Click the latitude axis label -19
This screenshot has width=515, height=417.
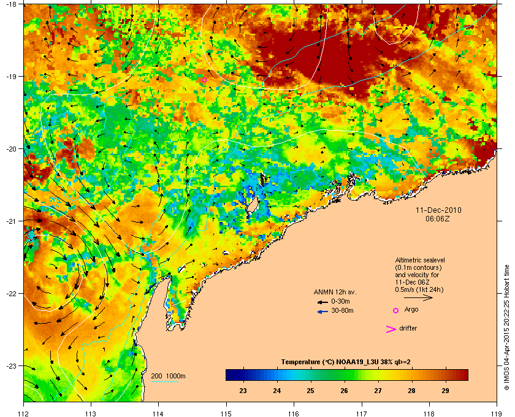(11, 76)
